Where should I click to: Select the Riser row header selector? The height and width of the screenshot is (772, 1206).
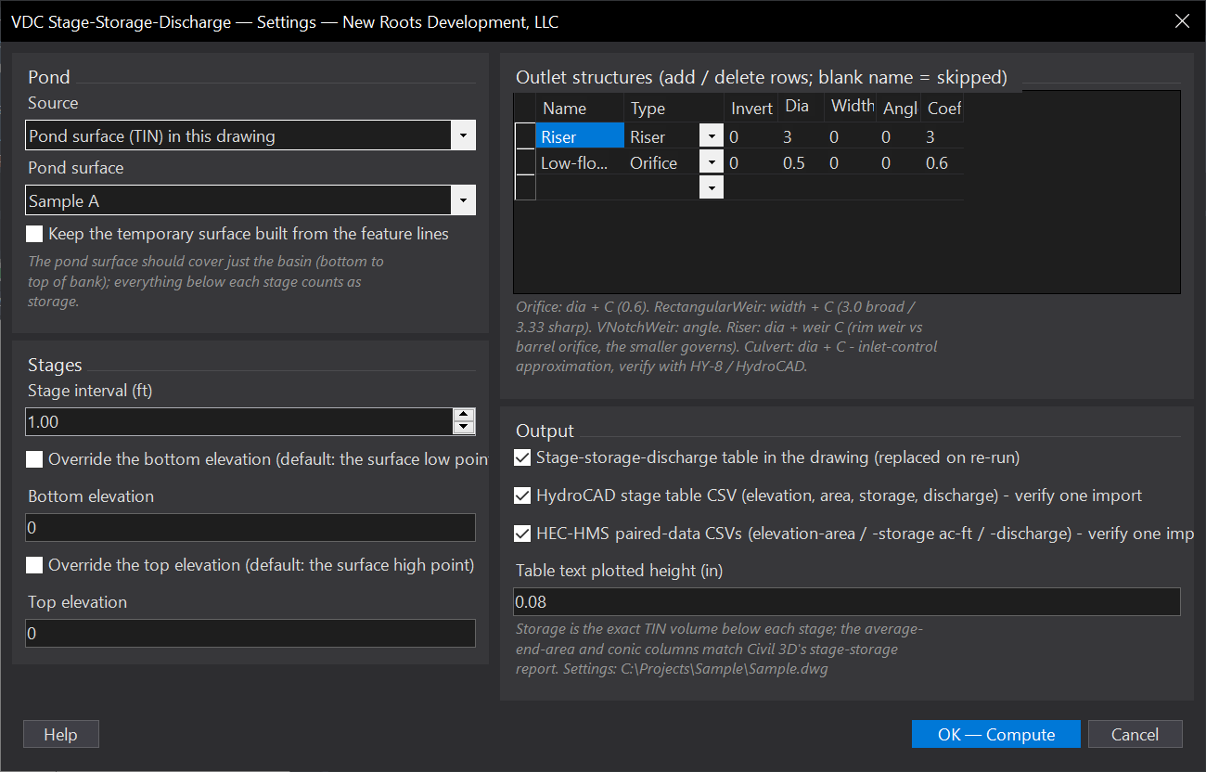[525, 136]
